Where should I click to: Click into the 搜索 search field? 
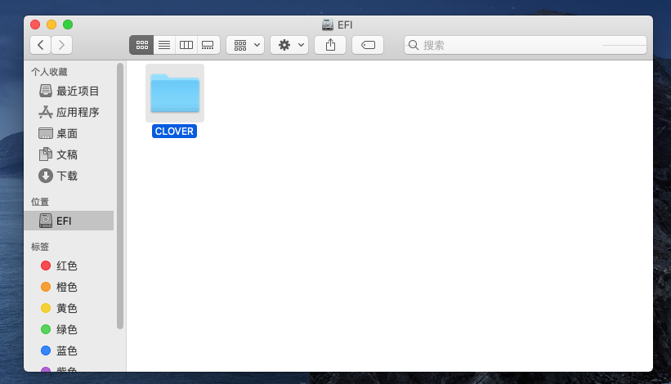coord(525,45)
